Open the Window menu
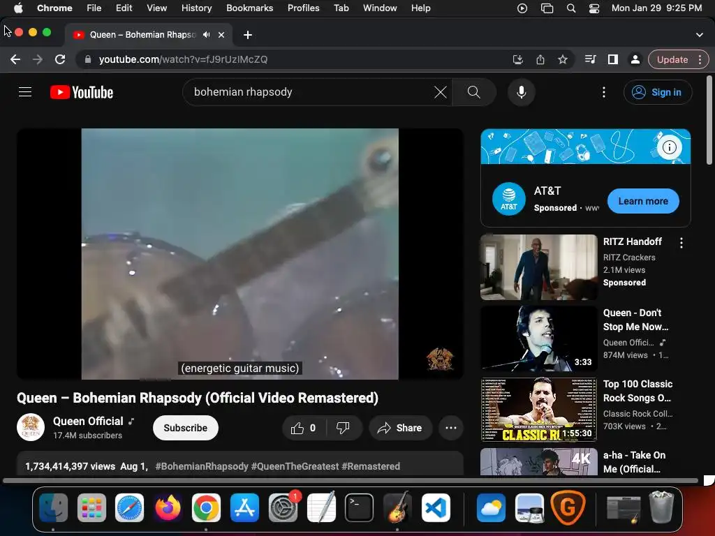This screenshot has height=536, width=715. [380, 8]
